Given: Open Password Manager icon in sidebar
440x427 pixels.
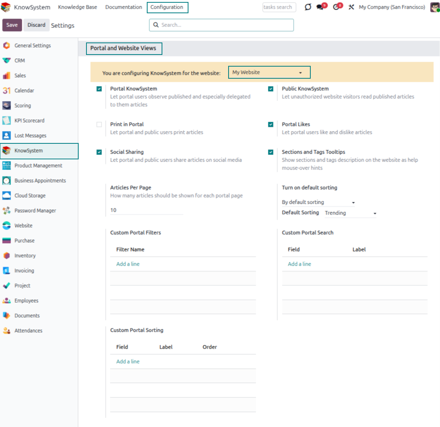Looking at the screenshot, I should [x=7, y=210].
